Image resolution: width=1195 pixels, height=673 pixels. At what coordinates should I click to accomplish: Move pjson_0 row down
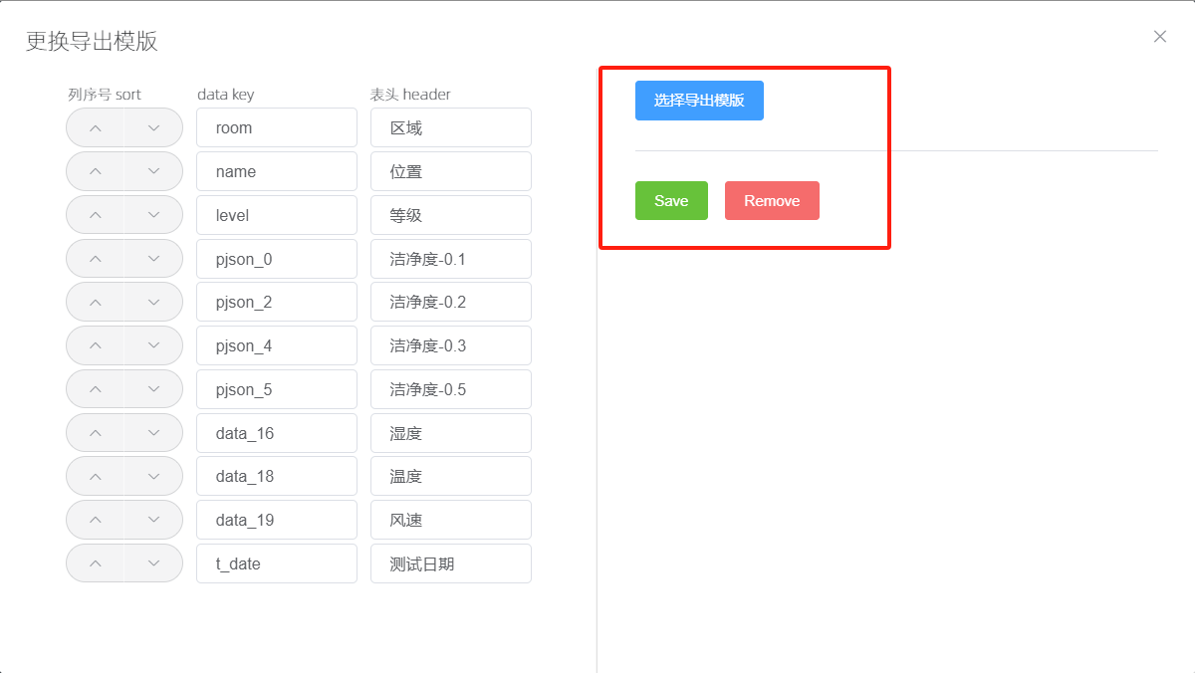pyautogui.click(x=153, y=259)
